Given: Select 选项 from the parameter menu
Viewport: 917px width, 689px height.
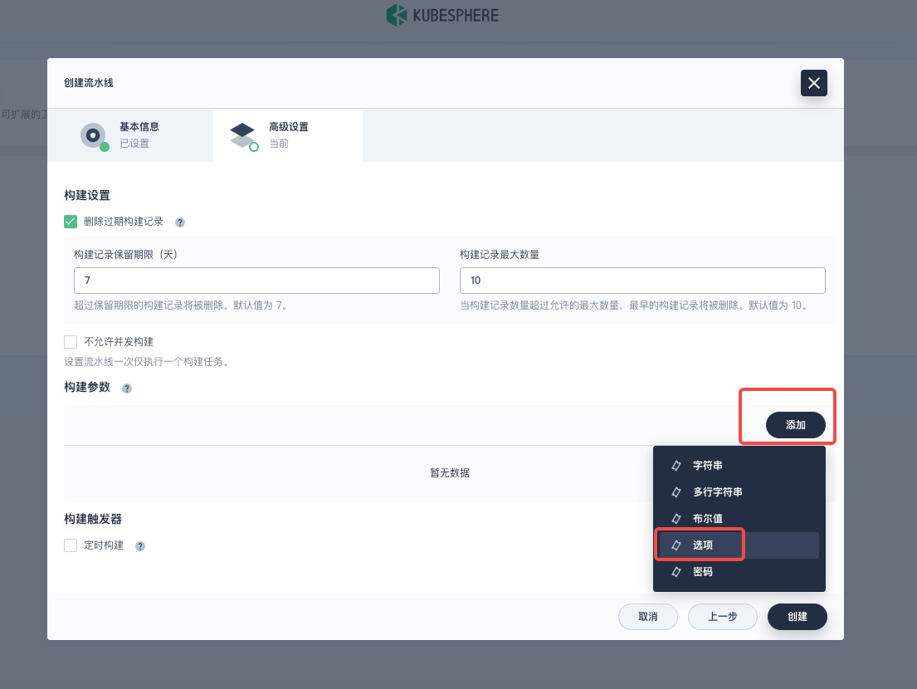Looking at the screenshot, I should pyautogui.click(x=703, y=545).
